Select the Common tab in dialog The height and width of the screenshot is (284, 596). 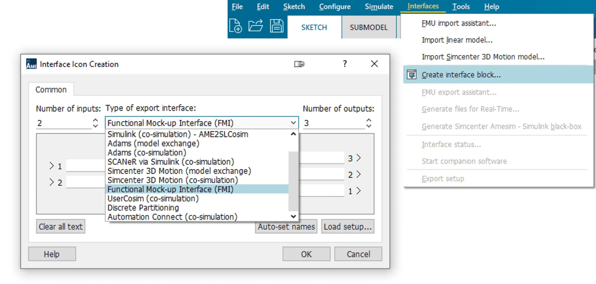click(51, 90)
